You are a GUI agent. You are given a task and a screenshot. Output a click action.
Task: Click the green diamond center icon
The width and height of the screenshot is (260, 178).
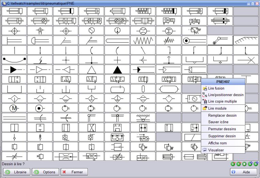point(244,164)
